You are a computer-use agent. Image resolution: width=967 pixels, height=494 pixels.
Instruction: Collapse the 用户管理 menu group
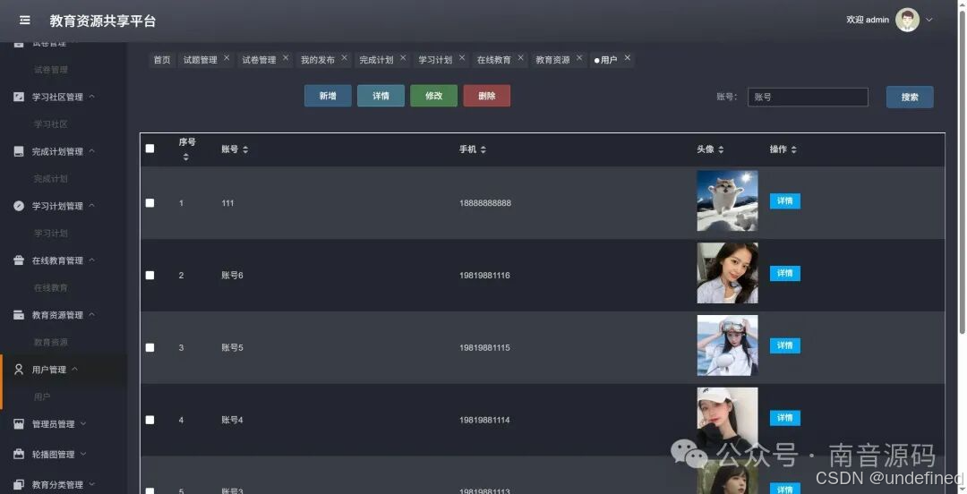click(74, 369)
